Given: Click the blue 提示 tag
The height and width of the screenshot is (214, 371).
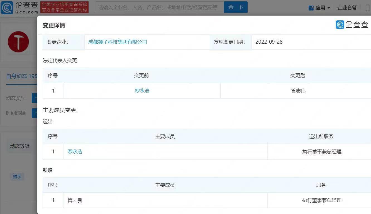Looking at the screenshot, I should pos(17,176).
